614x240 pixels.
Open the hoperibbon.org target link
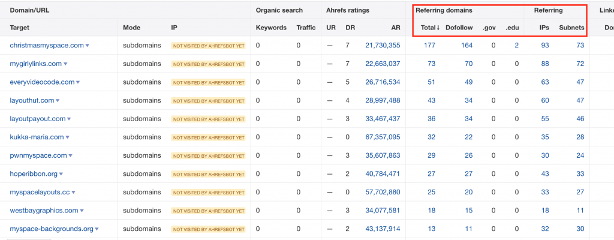pyautogui.click(x=34, y=174)
